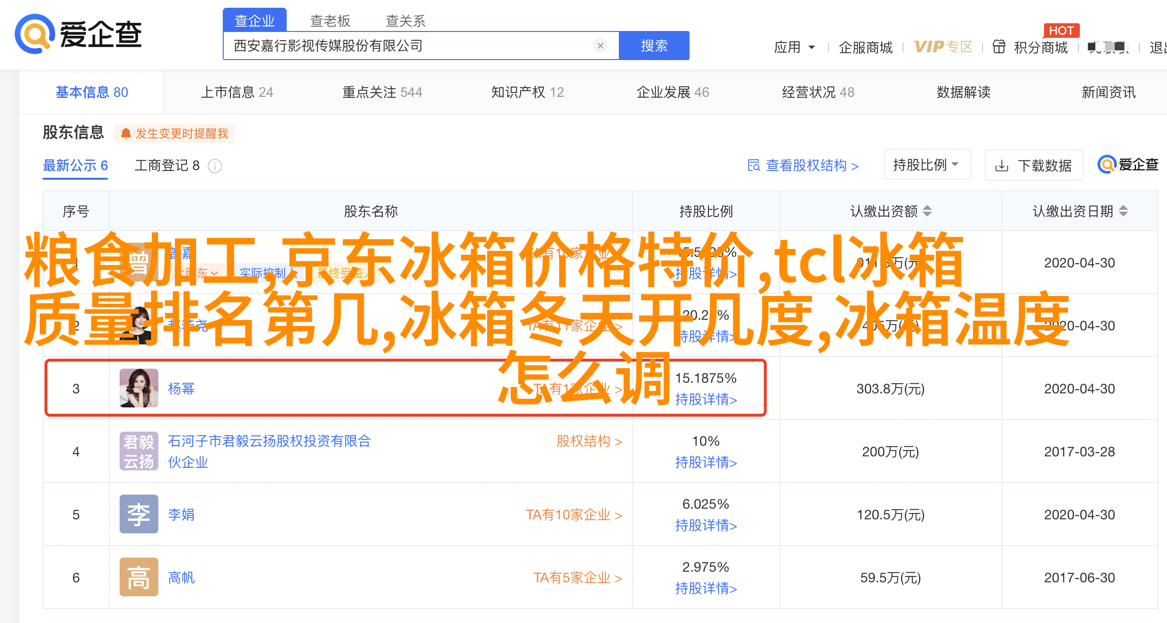Viewport: 1167px width, 623px height.
Task: Click the 发生变更时提醒我 bell alert
Action: tap(174, 133)
